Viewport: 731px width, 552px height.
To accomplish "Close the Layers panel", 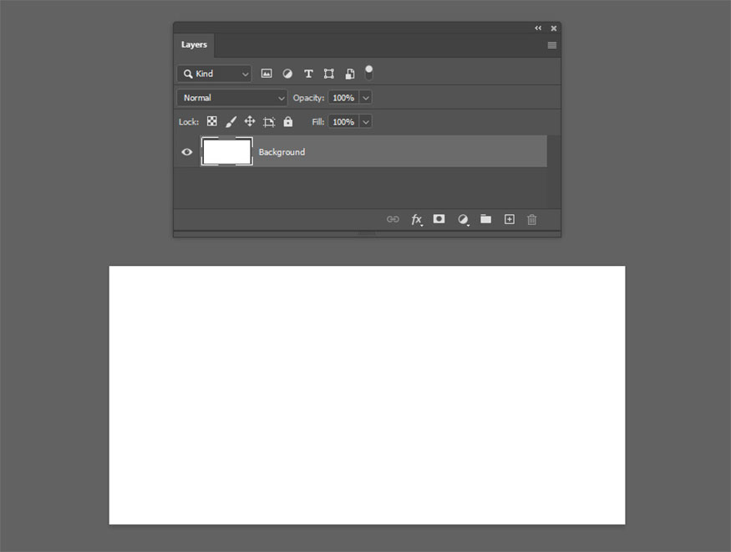I will click(553, 28).
